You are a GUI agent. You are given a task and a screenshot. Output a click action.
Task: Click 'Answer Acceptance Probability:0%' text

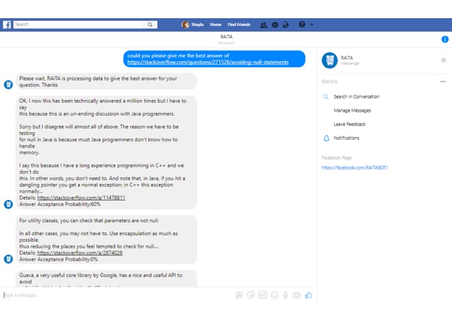(x=59, y=259)
